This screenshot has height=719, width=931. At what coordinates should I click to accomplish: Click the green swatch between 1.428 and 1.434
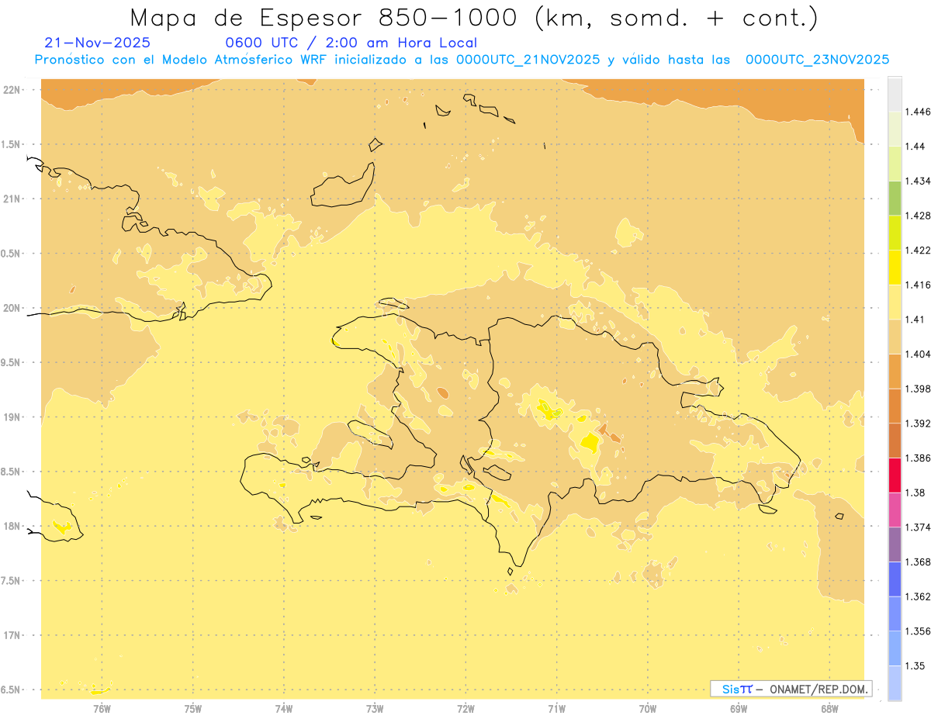point(895,198)
